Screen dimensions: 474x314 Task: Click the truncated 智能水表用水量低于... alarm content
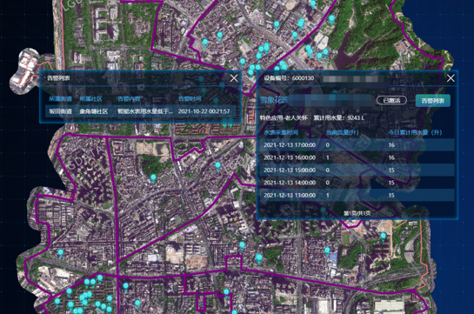[145, 111]
